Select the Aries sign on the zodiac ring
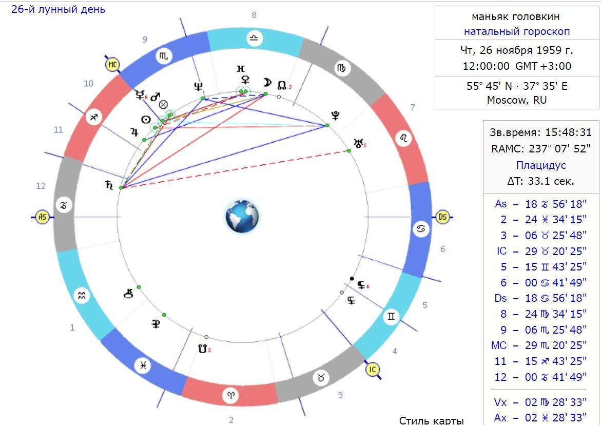This screenshot has width=601, height=425. point(231,396)
